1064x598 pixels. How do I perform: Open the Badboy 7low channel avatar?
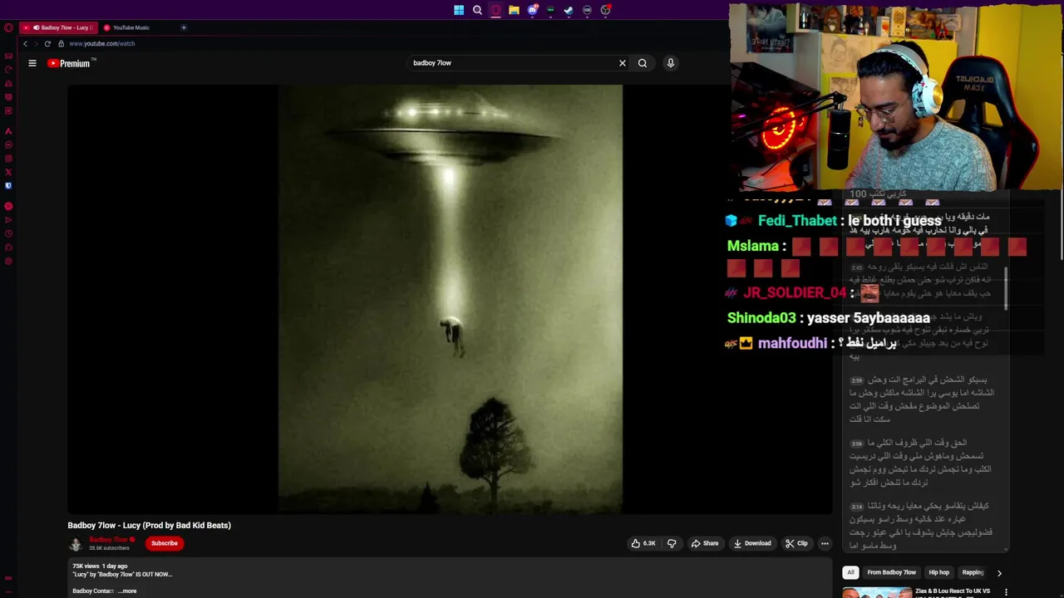[76, 544]
